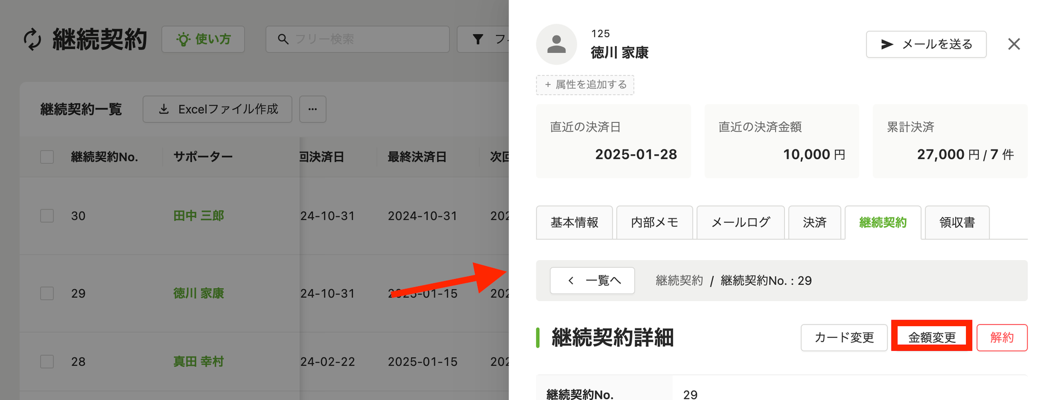Click the カード変更 button

point(844,338)
